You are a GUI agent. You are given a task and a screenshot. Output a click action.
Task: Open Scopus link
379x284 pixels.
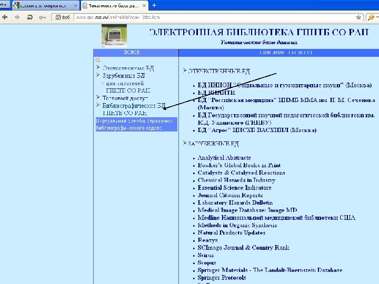[207, 262]
